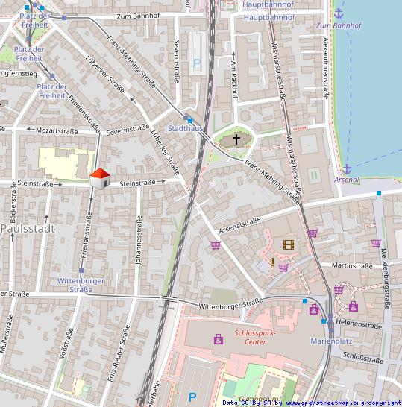Select the church cross icon
Image resolution: width=402 pixels, height=407 pixels.
(x=236, y=139)
